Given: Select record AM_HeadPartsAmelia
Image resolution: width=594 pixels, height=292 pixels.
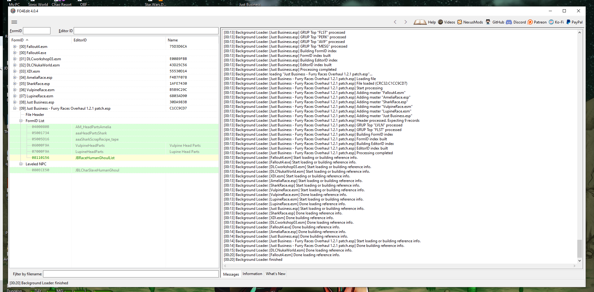Looking at the screenshot, I should 114,127.
